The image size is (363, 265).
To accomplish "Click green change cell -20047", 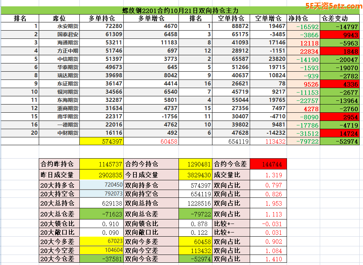I will 340,59.
